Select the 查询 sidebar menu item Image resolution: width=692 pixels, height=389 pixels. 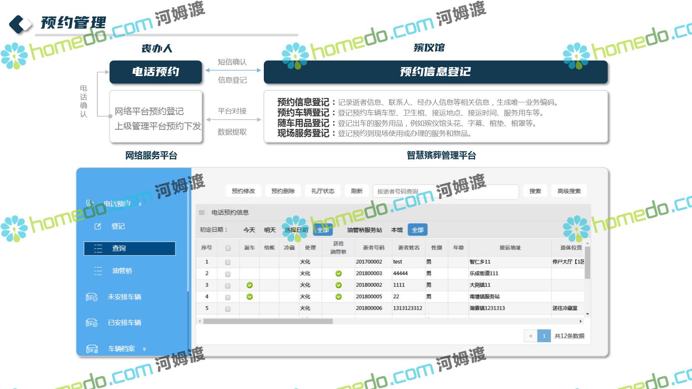[130, 249]
